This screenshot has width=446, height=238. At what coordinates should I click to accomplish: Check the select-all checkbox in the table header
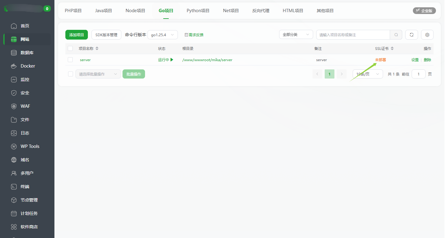(70, 48)
